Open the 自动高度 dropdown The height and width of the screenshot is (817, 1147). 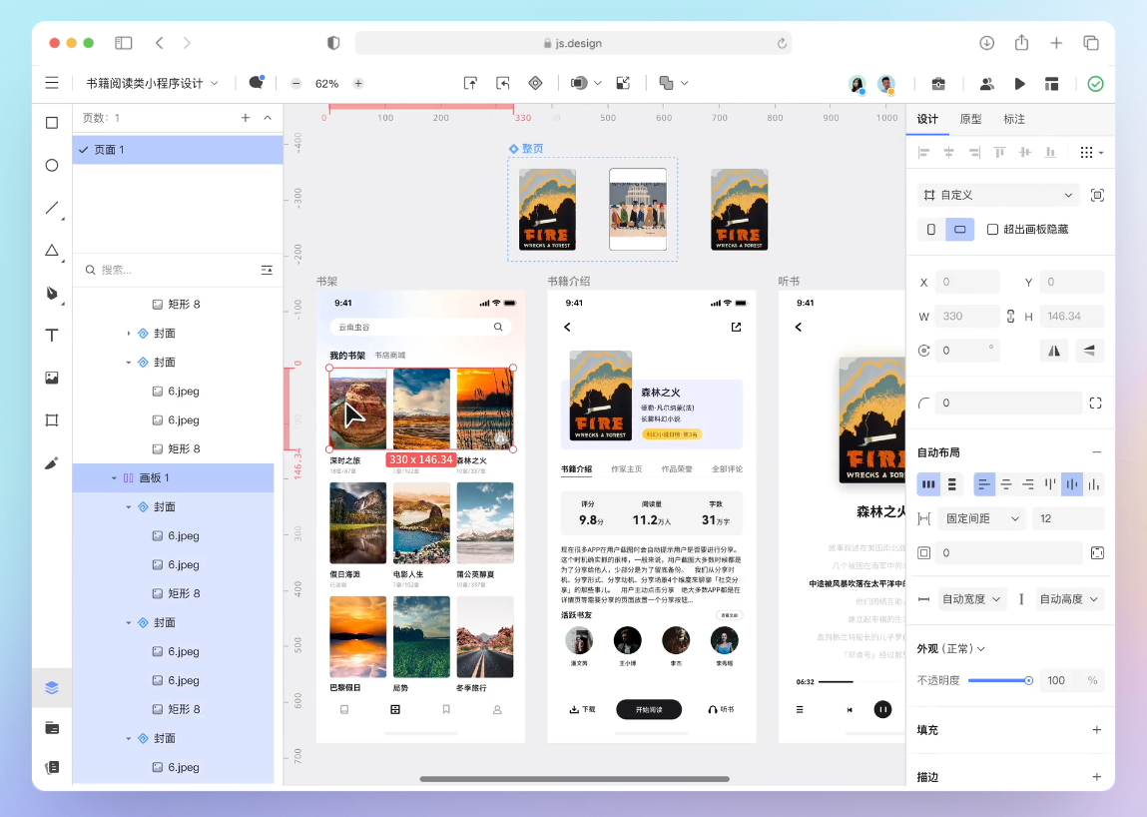click(1069, 599)
